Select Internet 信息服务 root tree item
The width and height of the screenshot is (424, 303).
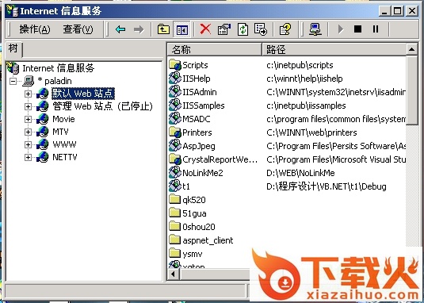tap(59, 68)
